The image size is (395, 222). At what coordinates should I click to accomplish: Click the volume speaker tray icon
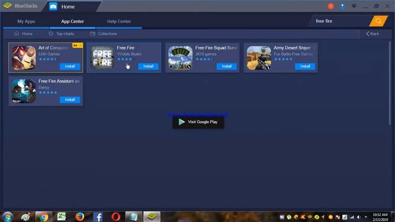[x=359, y=217]
